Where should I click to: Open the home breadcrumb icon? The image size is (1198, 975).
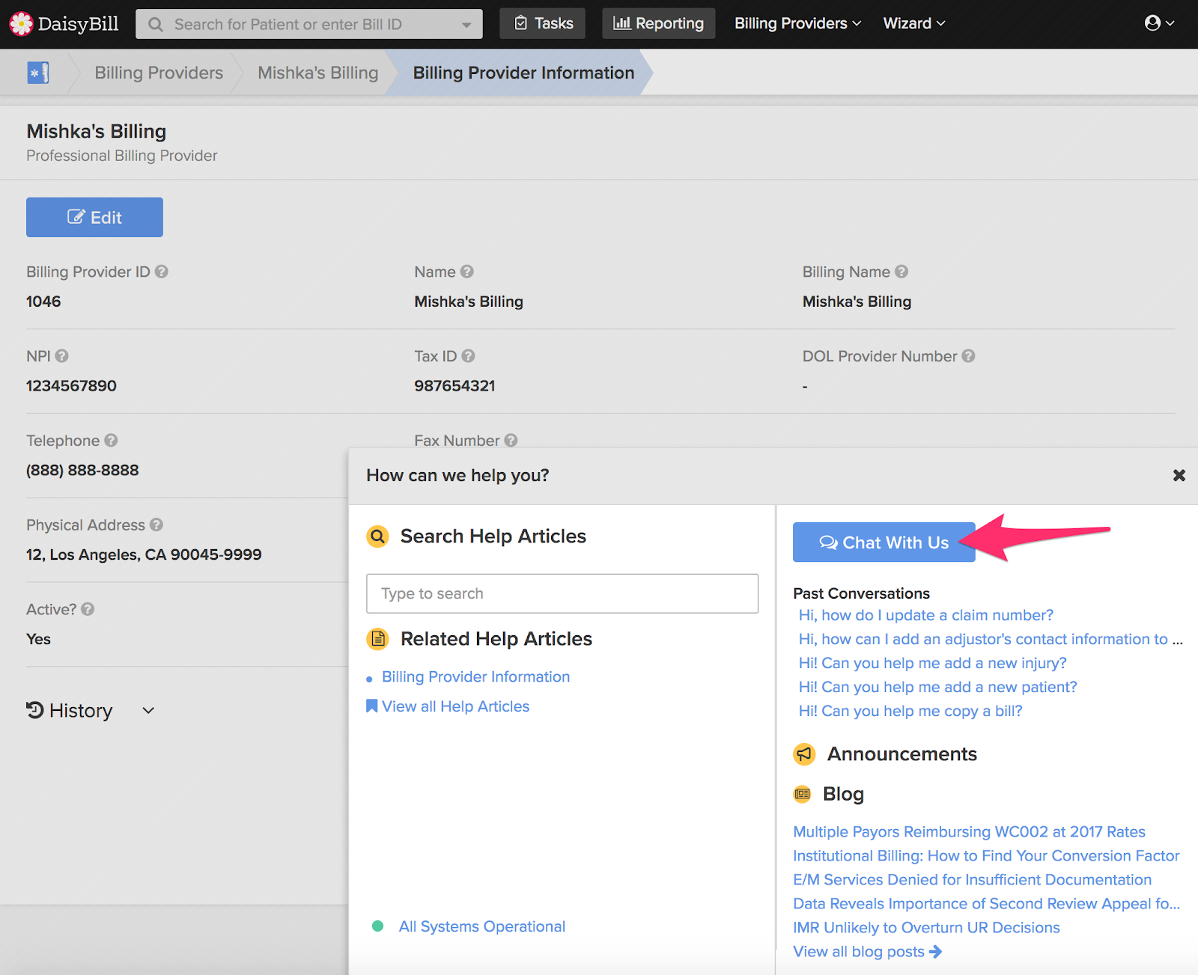coord(38,73)
